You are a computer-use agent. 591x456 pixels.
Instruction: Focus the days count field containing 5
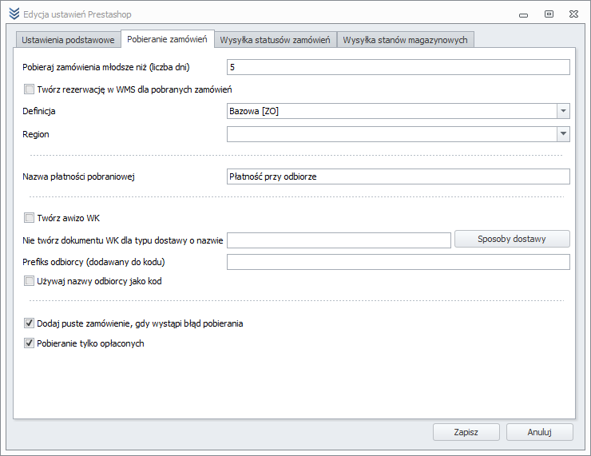click(x=399, y=67)
